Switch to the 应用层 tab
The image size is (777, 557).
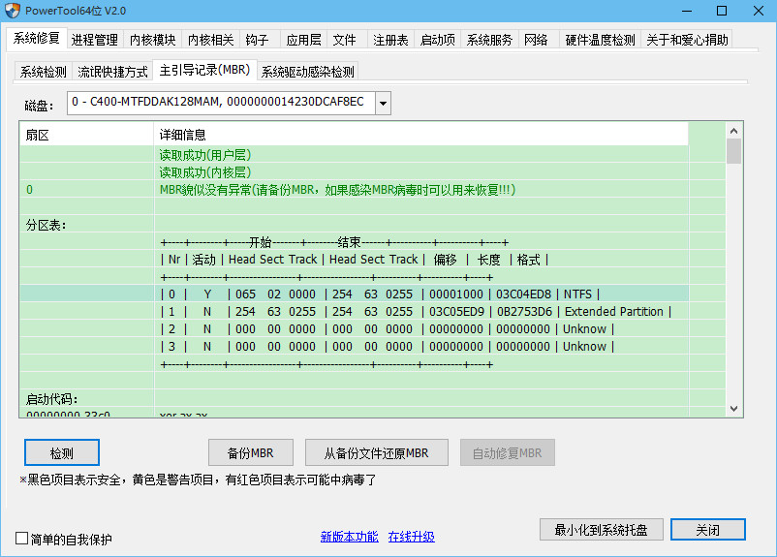[x=304, y=40]
